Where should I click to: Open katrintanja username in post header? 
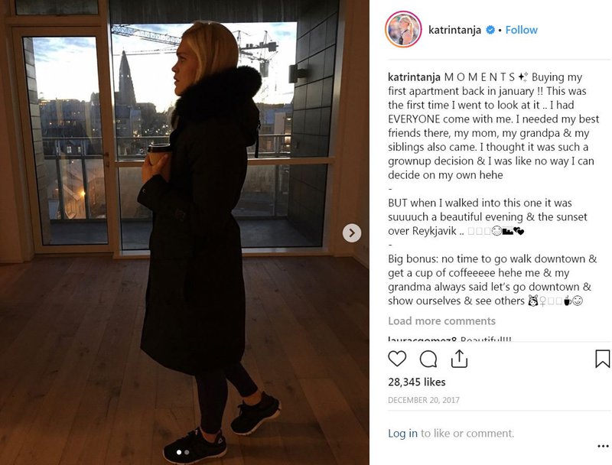(454, 30)
